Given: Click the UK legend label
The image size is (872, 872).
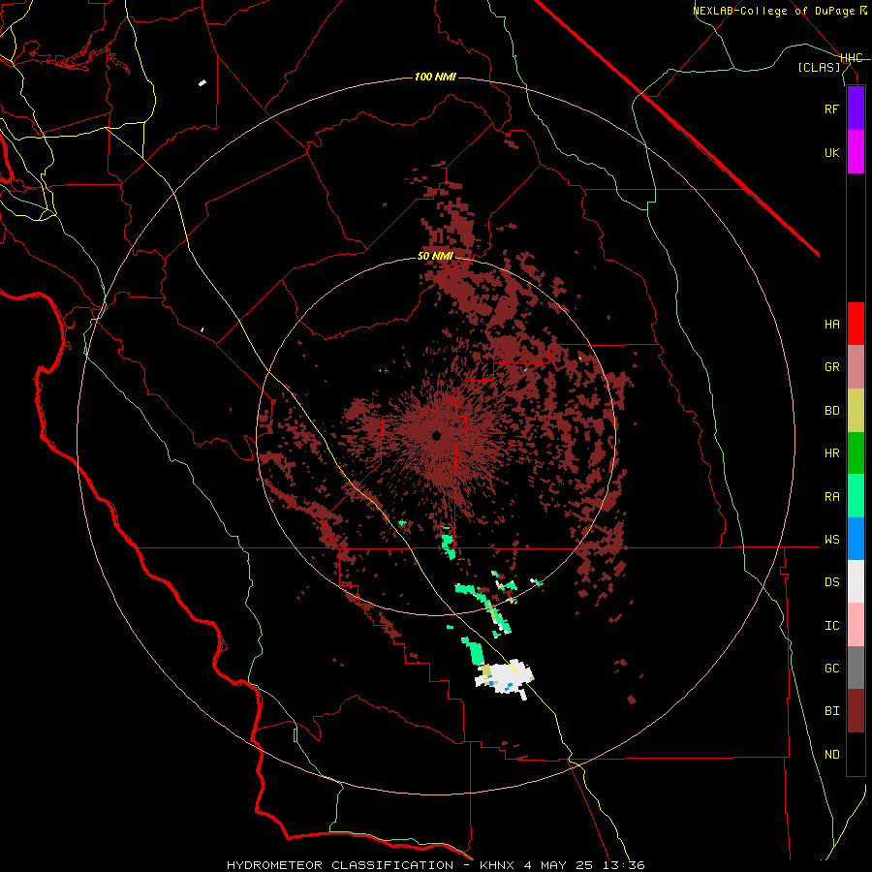Looking at the screenshot, I should (831, 152).
